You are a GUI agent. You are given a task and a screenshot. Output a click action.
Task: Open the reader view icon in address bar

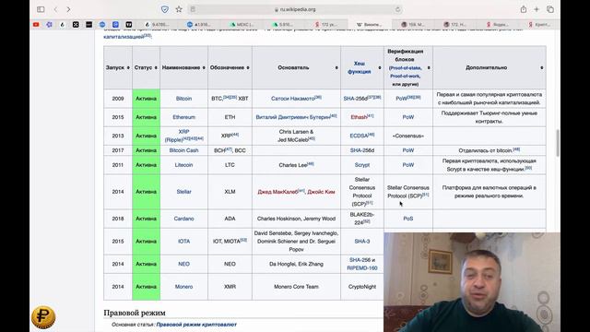pos(193,9)
